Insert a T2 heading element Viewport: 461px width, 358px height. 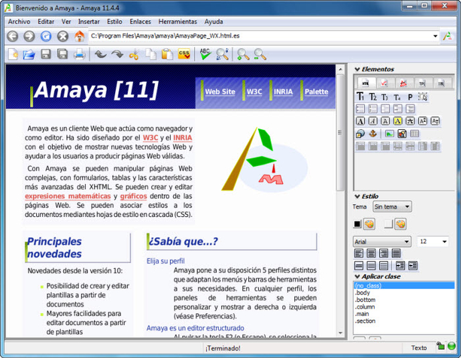point(373,97)
